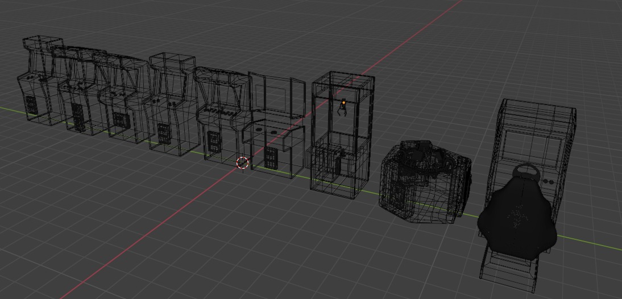The image size is (622, 299).
Task: Select the flat-screen pedestal cabinet next to claw machine
Action: (x=275, y=125)
